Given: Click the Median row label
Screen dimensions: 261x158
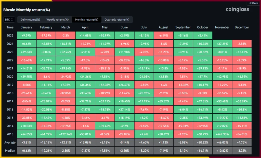Looking at the screenshot, I should (x=10, y=151).
